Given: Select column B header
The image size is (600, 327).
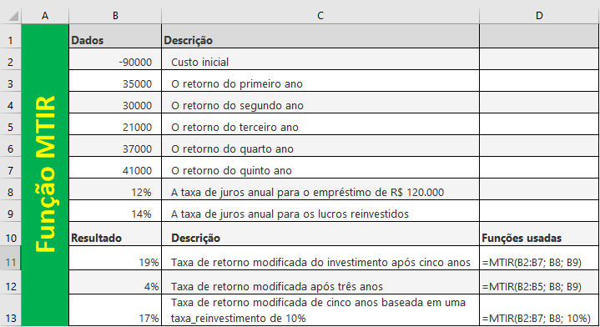Looking at the screenshot, I should 115,16.
